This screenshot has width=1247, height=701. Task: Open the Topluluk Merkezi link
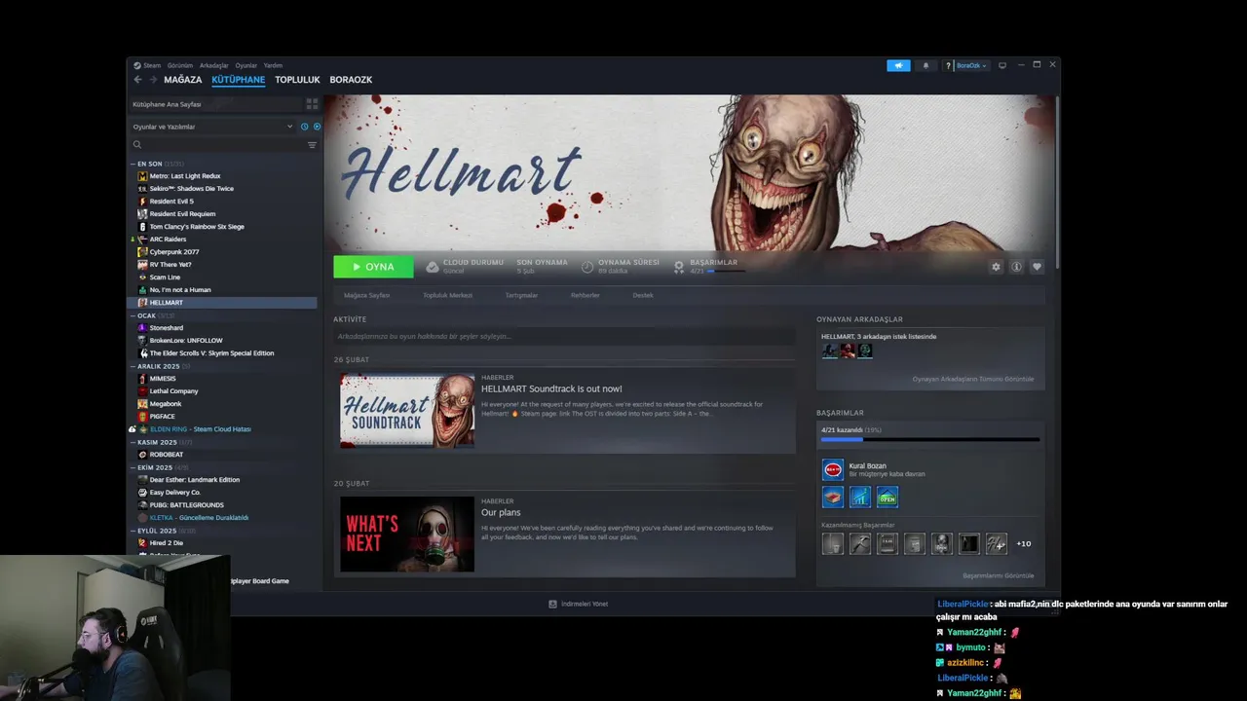click(x=447, y=295)
